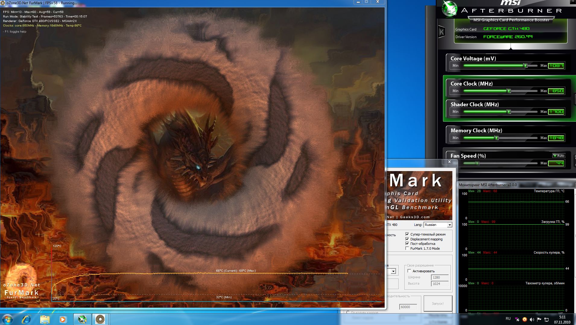Image resolution: width=576 pixels, height=325 pixels.
Task: Click the Мониторинг MSI Afterburner v2.0.0 title
Action: [488, 185]
